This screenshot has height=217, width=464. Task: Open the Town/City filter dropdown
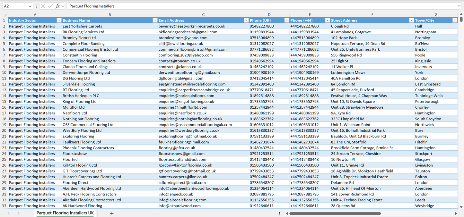point(455,20)
